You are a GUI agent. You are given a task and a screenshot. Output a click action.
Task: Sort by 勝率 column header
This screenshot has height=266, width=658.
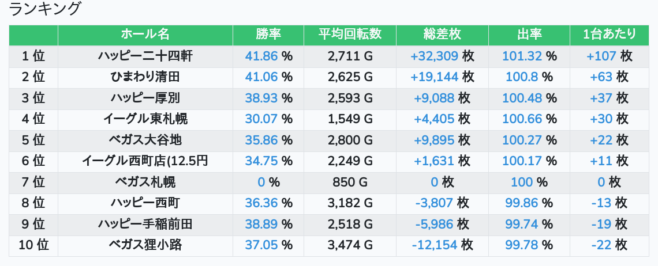268,35
